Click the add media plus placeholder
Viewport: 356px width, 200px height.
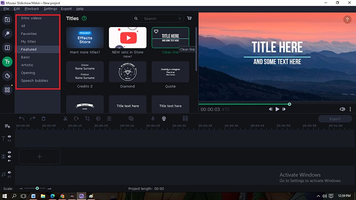40,156
